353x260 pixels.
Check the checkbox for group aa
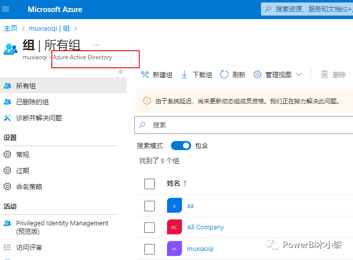(x=149, y=206)
